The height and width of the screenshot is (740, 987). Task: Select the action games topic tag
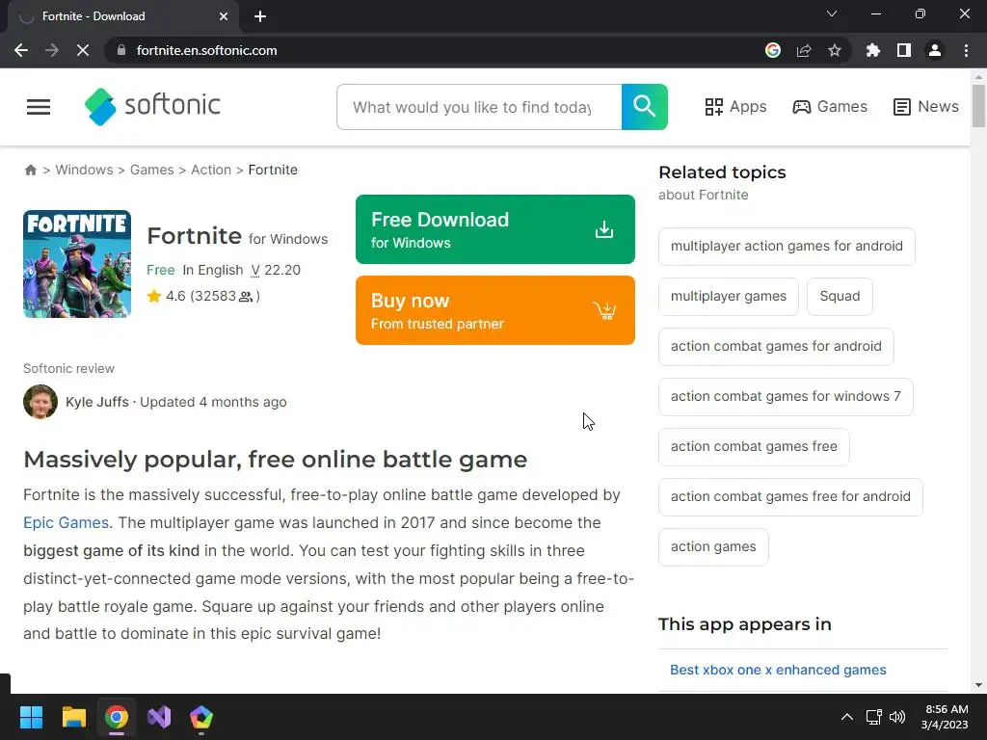pos(713,547)
